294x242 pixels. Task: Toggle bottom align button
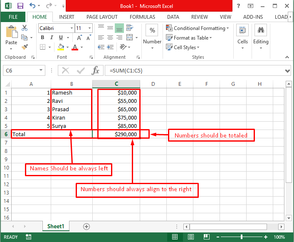tap(119, 28)
